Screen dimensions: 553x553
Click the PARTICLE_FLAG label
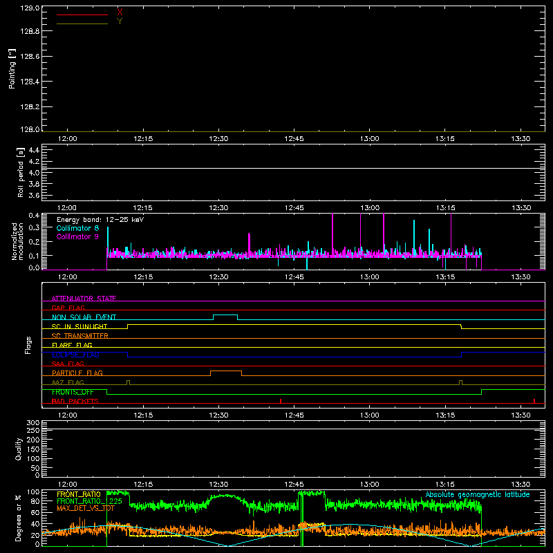click(77, 373)
